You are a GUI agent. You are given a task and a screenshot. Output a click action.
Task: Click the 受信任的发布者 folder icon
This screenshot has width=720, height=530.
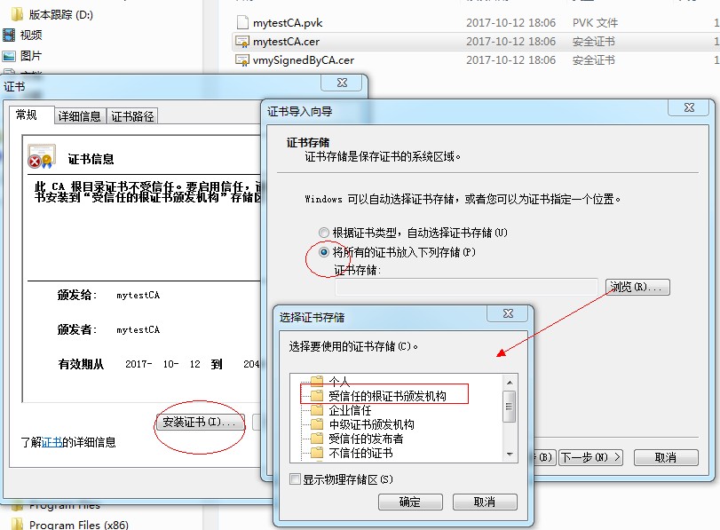pos(317,439)
